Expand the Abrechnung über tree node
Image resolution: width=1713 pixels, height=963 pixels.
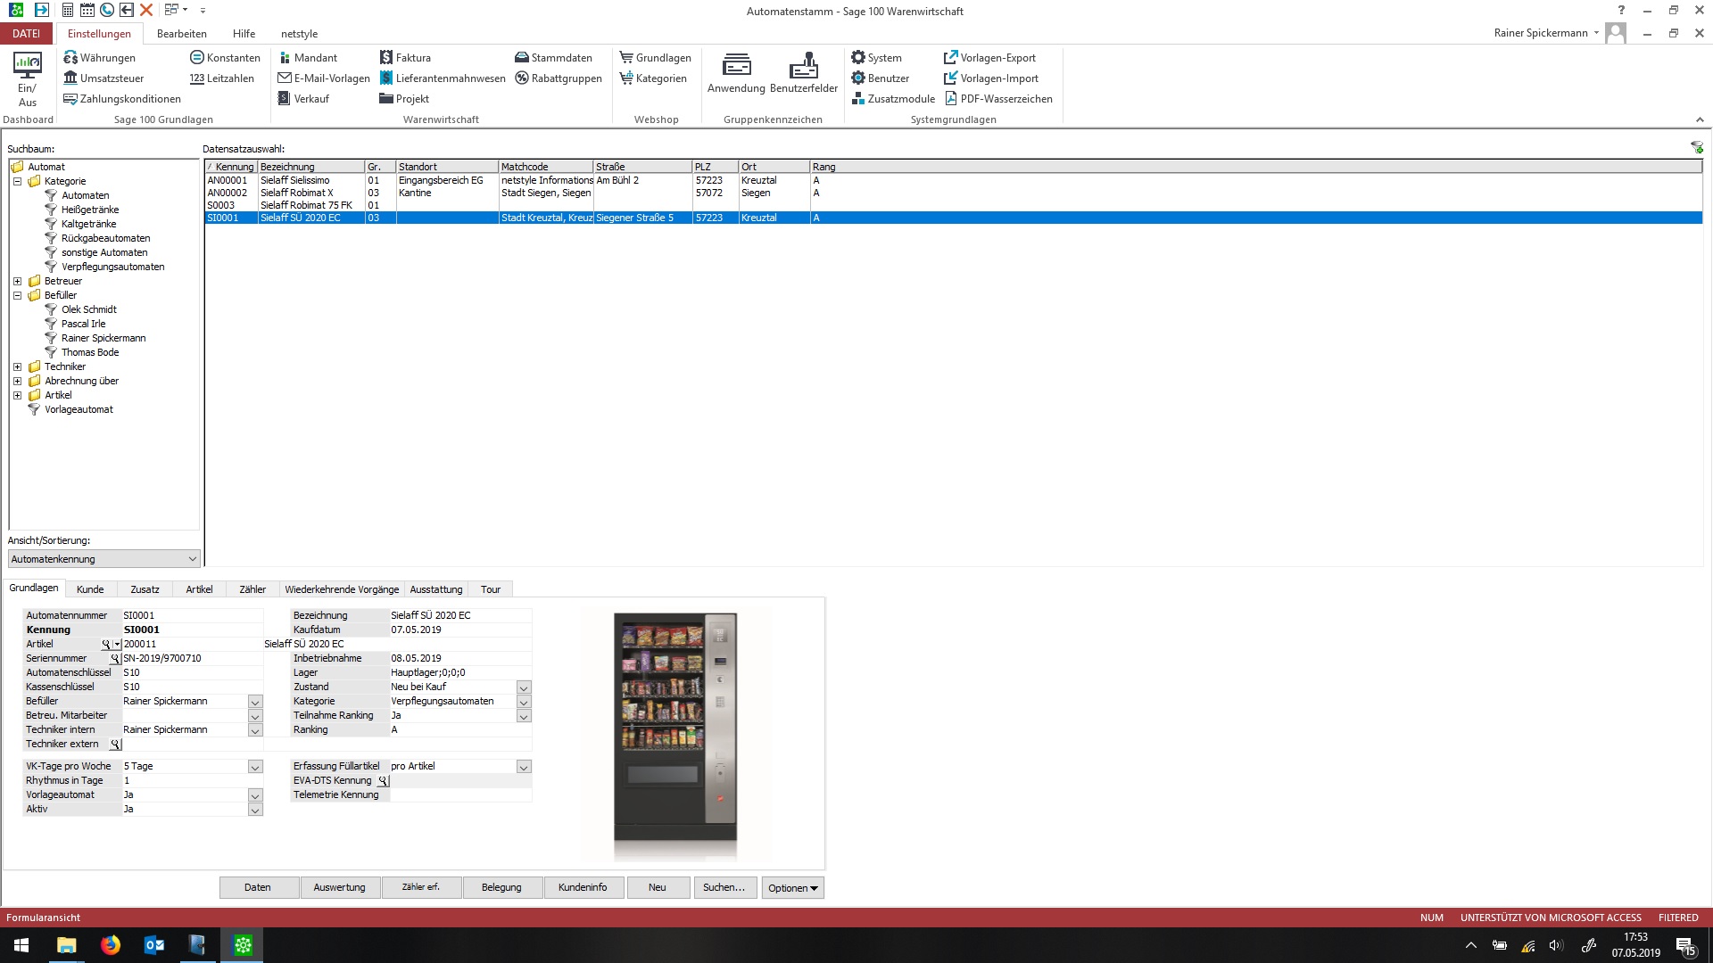[x=17, y=381]
